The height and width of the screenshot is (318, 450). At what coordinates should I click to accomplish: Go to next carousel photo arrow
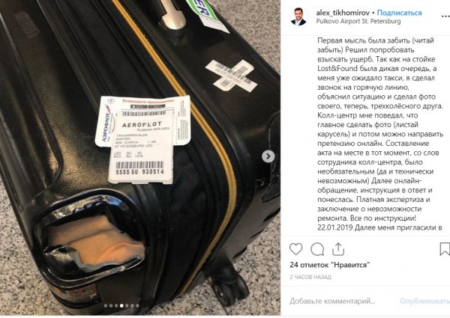click(x=268, y=156)
